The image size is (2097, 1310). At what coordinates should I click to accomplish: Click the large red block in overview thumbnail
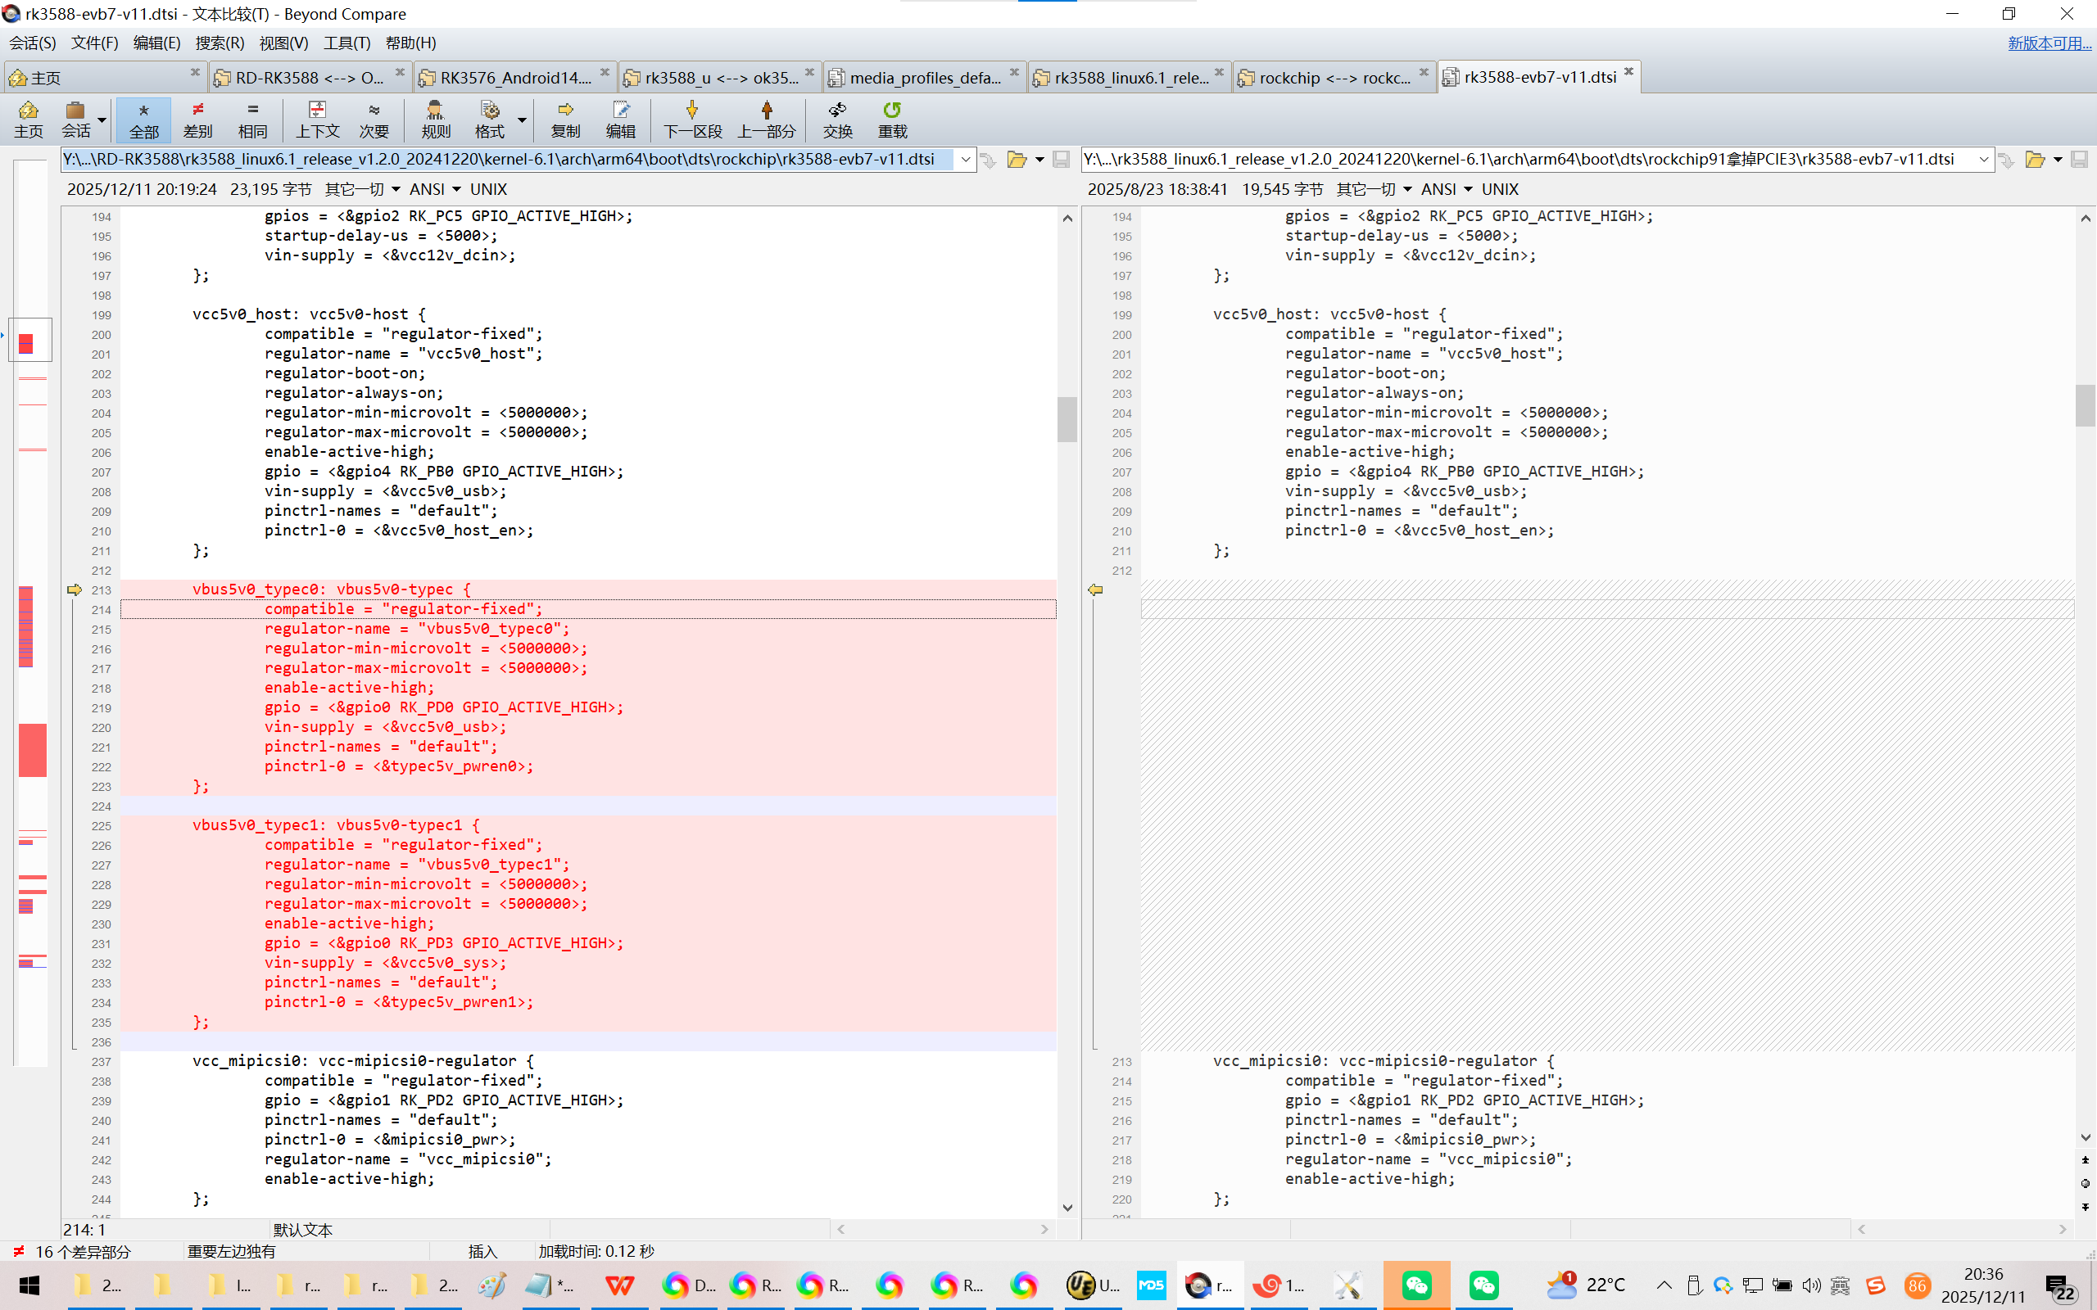[32, 749]
